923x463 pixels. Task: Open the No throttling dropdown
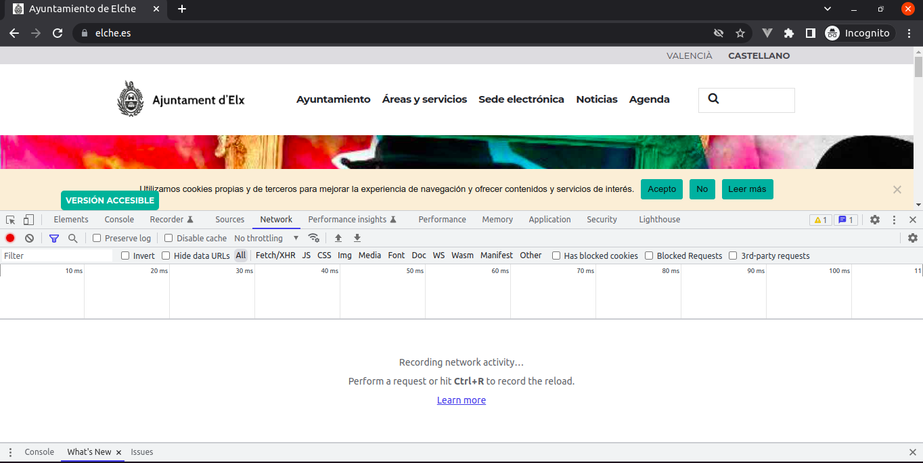[x=266, y=238]
